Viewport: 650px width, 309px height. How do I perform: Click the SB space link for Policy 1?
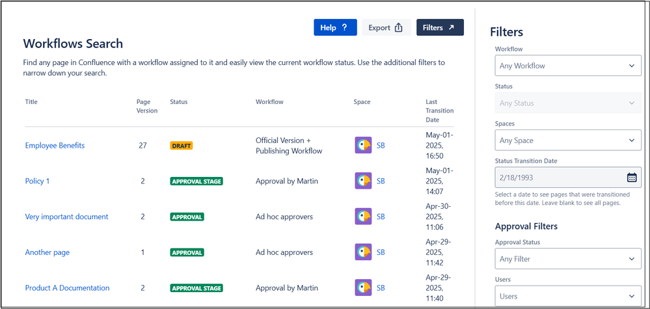[381, 181]
